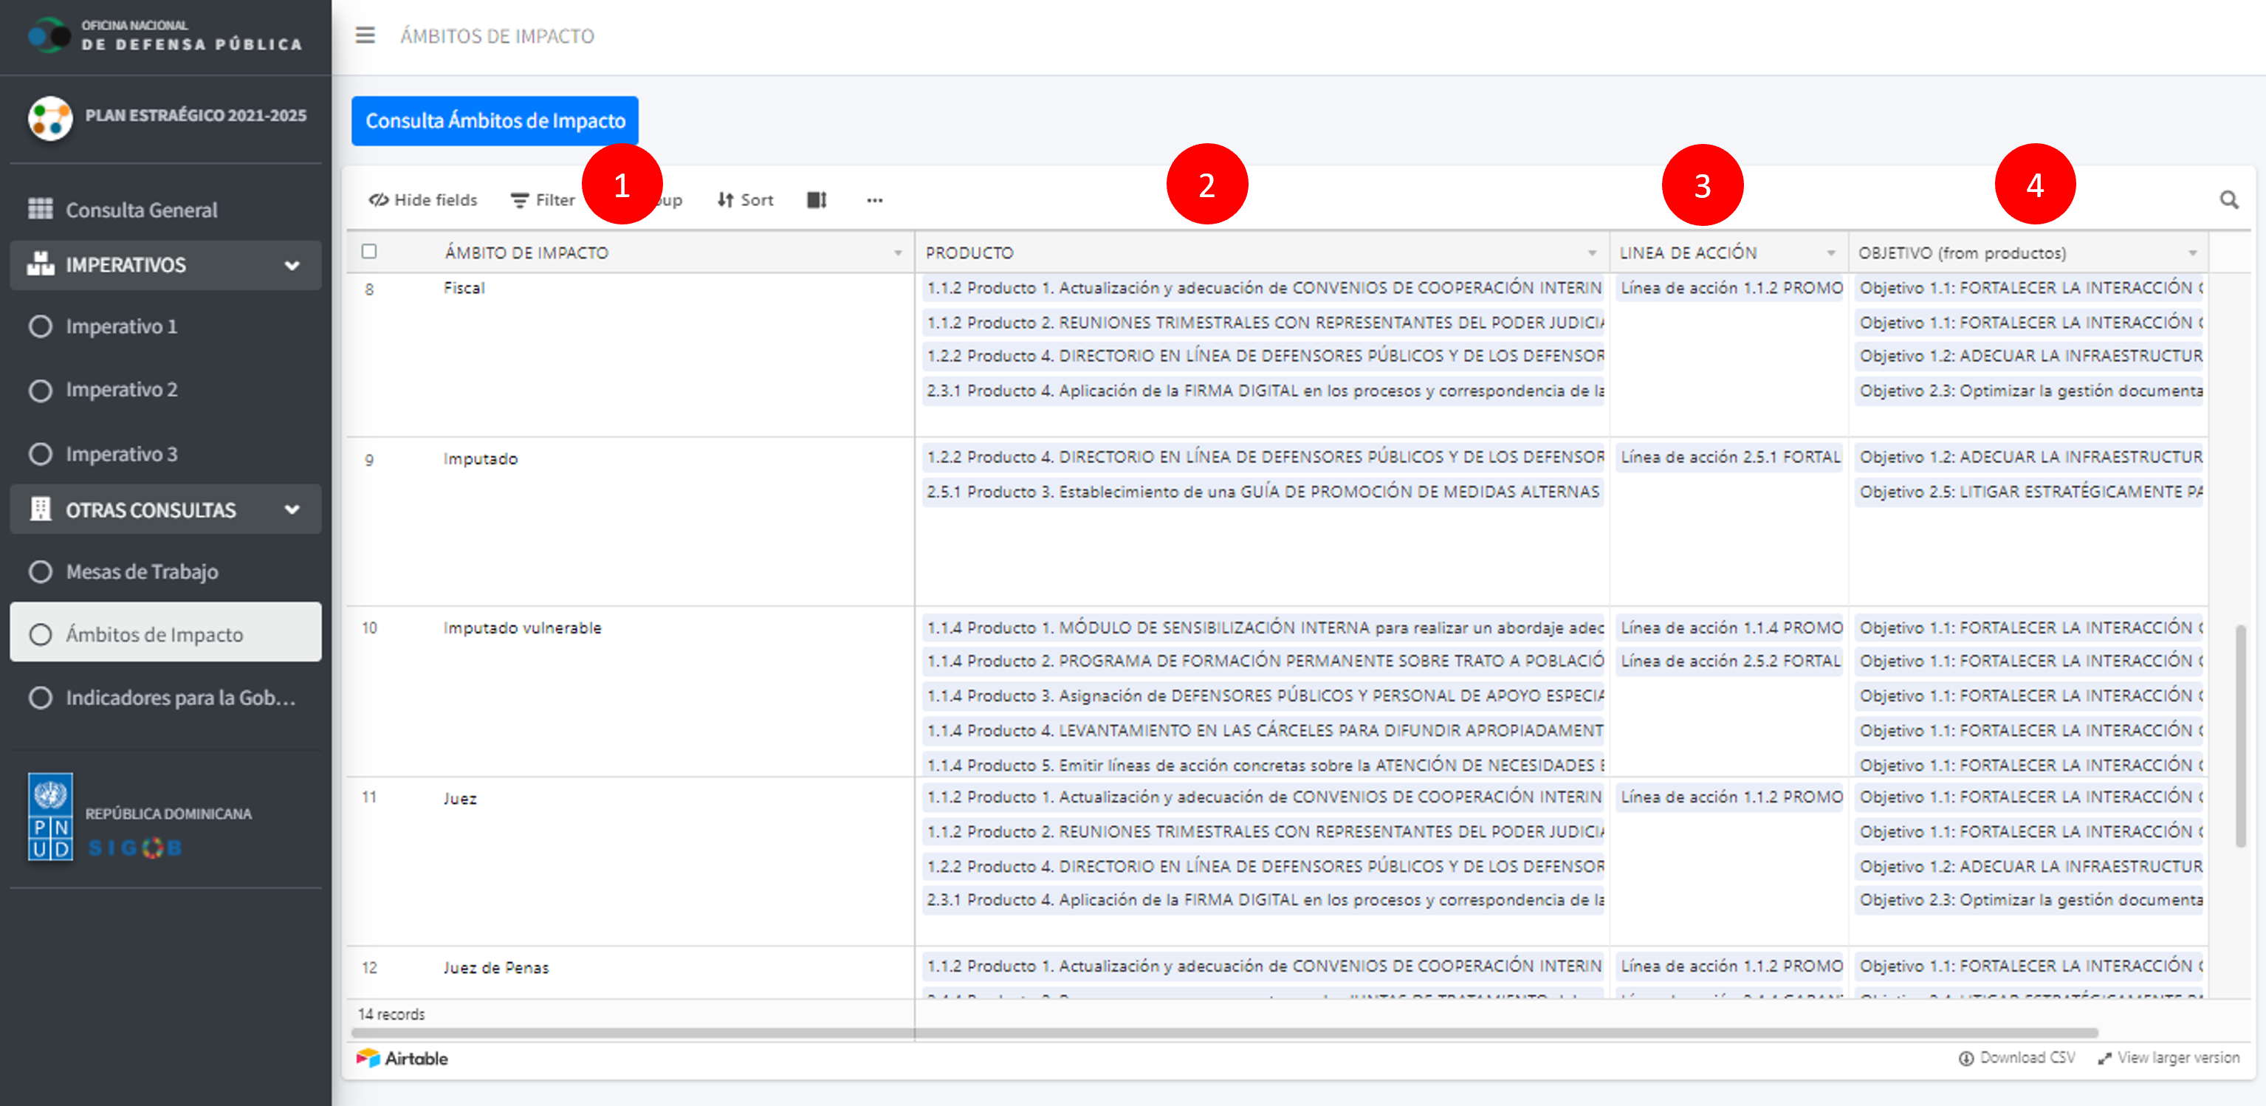Viewport: 2266px width, 1106px height.
Task: Click 1.1.4 Producto 4 LEVANTAMIENTO EN LAS CÁRCELES tag
Action: [x=1263, y=730]
